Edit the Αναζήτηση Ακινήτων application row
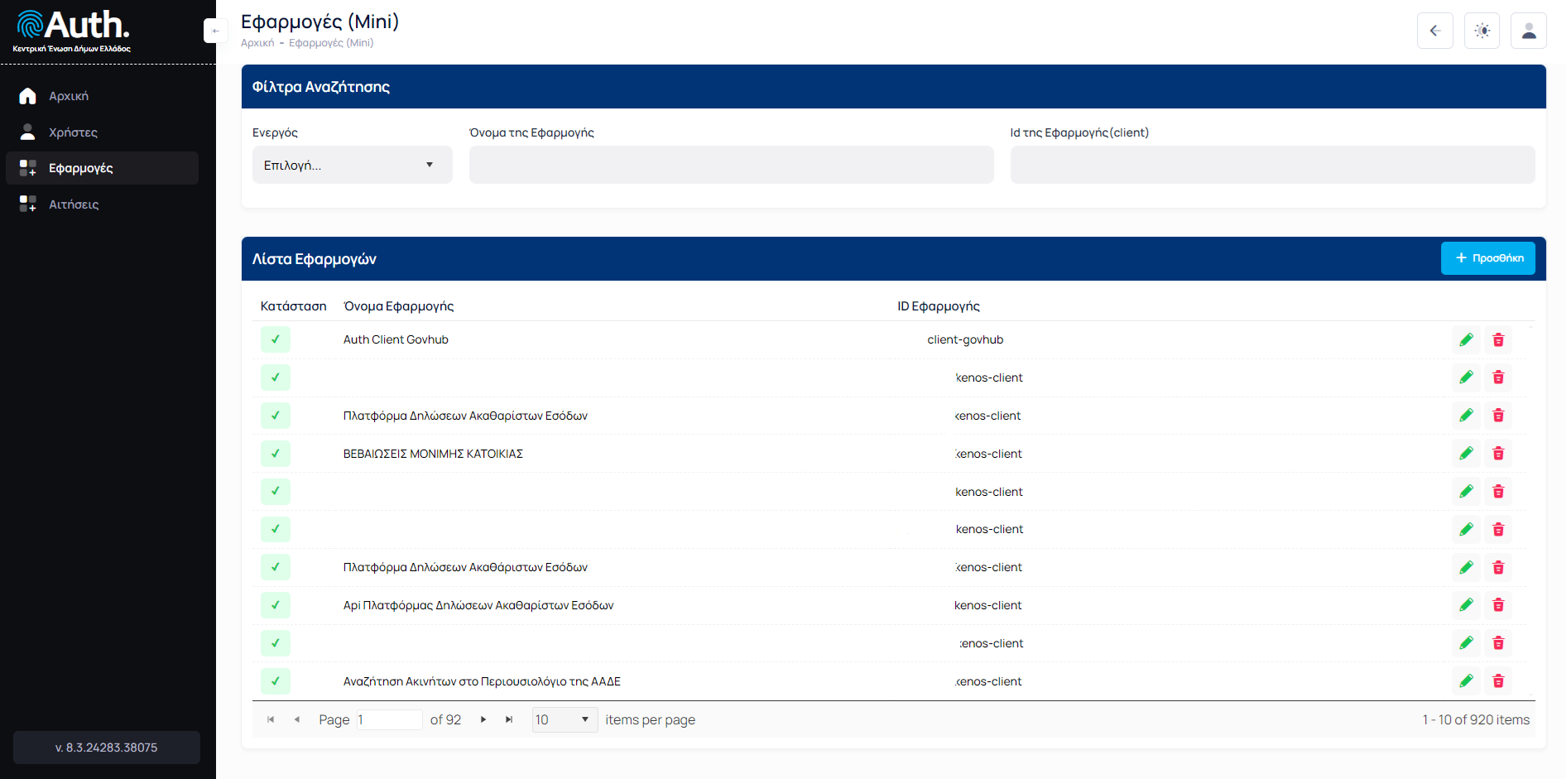The image size is (1566, 779). point(1466,681)
